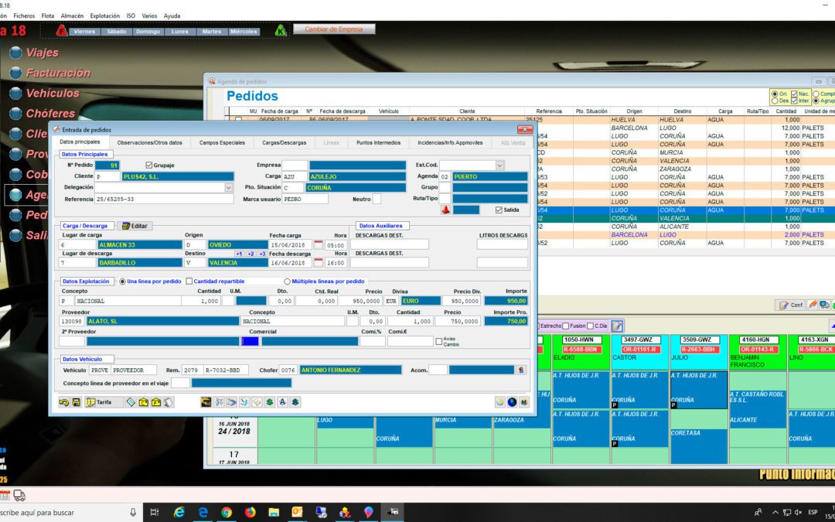The height and width of the screenshot is (522, 835).
Task: Click the undo arrow icon in order toolbar
Action: click(64, 402)
